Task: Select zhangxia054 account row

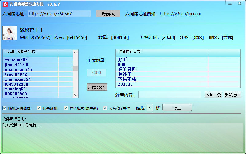Action: pyautogui.click(x=38, y=79)
